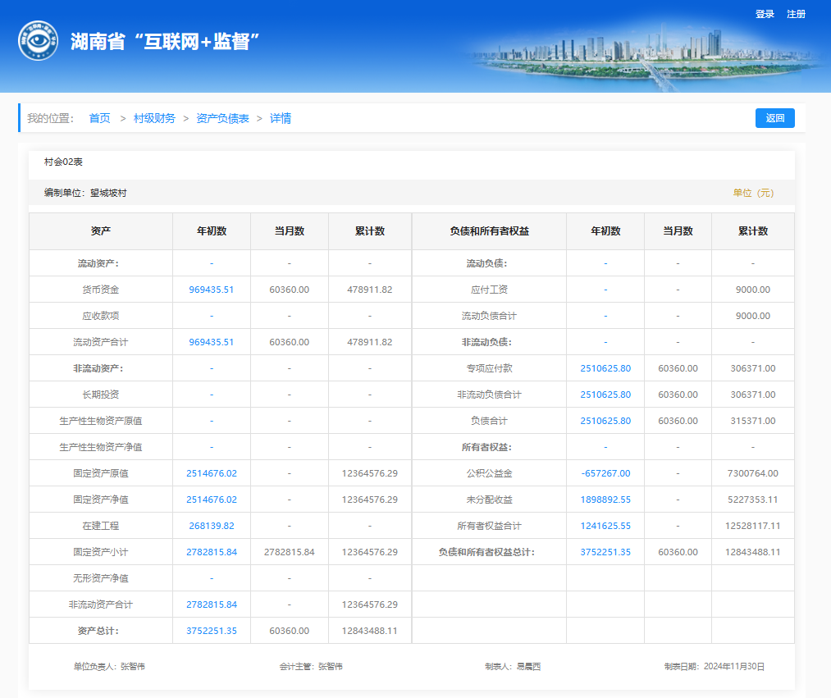Click the 资产 column header
831x698 pixels.
(x=101, y=231)
